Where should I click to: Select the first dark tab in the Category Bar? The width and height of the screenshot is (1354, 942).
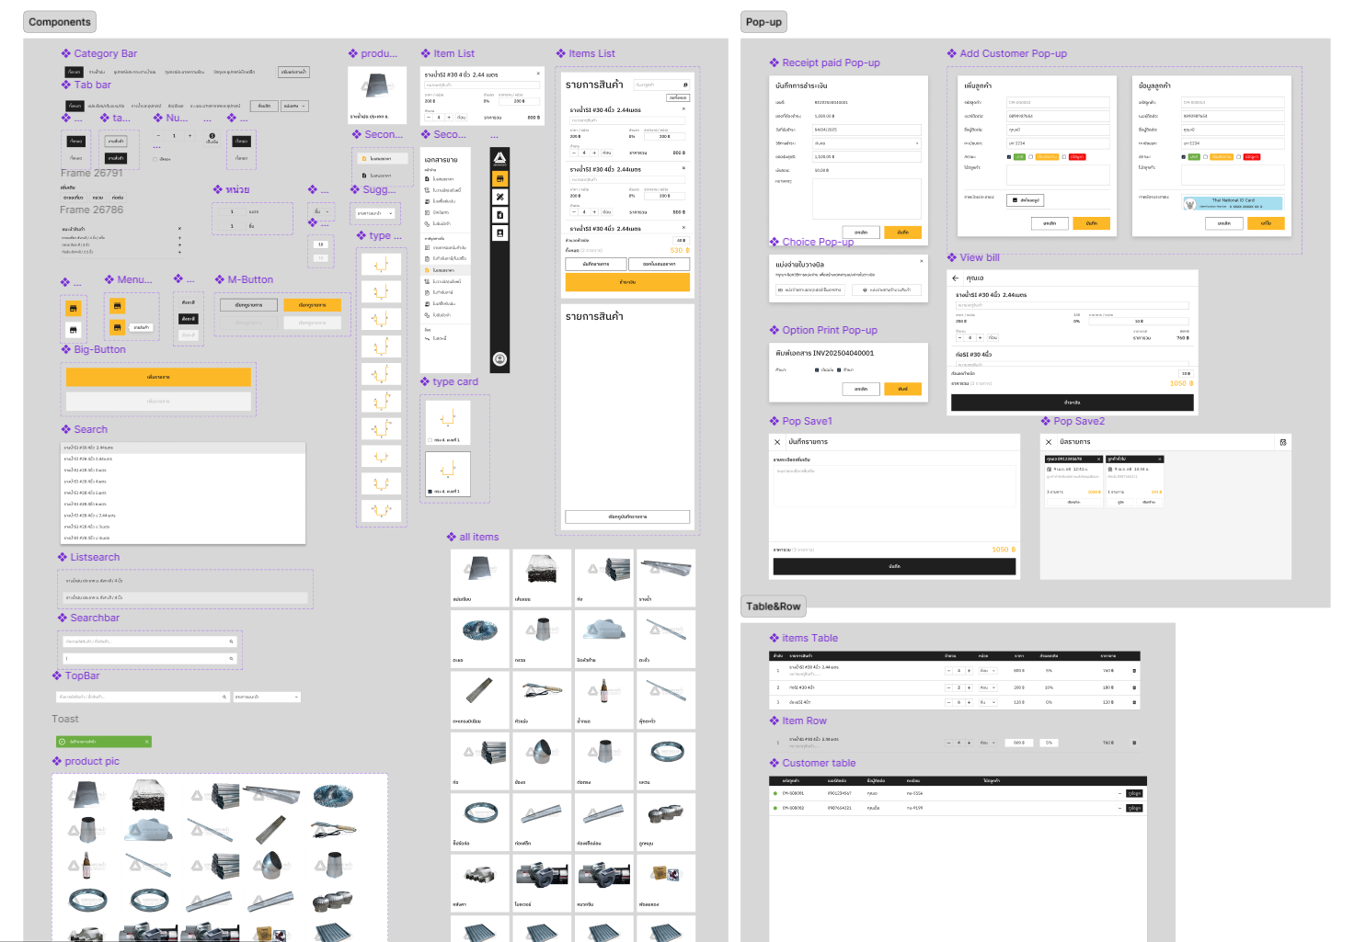pyautogui.click(x=75, y=71)
